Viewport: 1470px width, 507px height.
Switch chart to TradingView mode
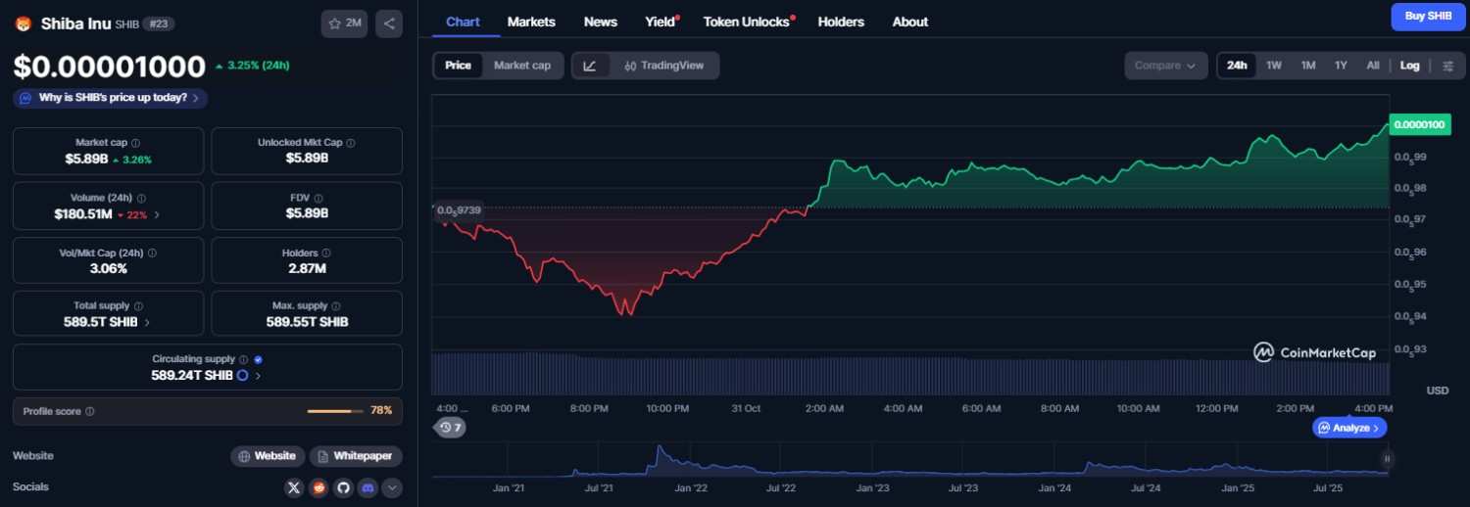point(663,66)
